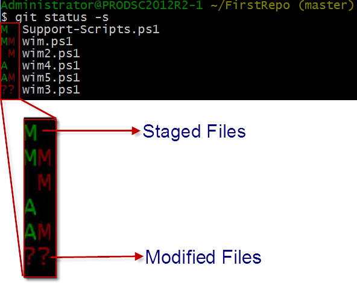Click the git status -s command text

coord(62,17)
